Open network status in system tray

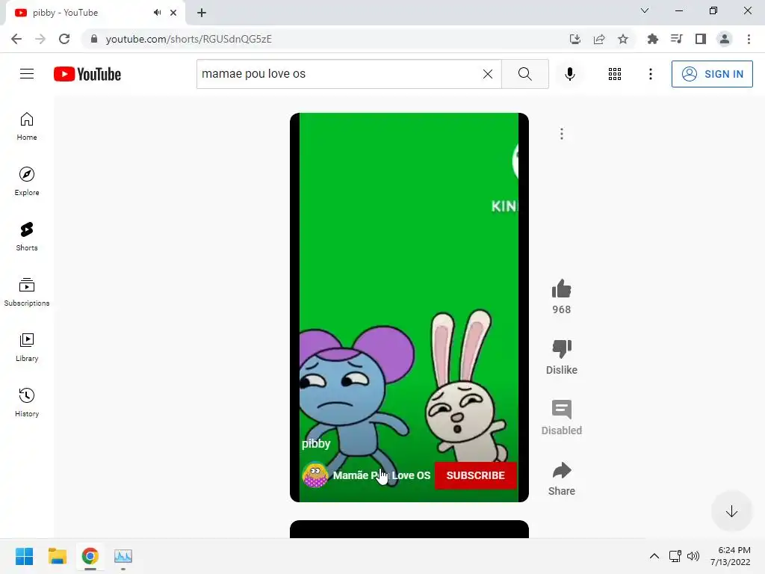[x=675, y=556]
